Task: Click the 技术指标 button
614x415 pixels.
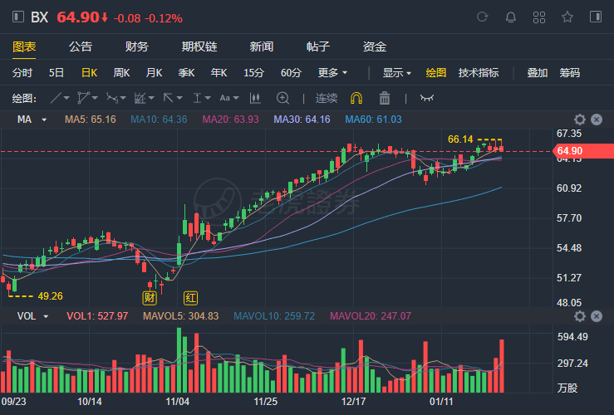Action: [x=479, y=72]
